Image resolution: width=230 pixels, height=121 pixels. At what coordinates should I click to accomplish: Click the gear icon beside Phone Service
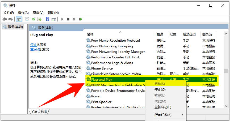(x=89, y=68)
